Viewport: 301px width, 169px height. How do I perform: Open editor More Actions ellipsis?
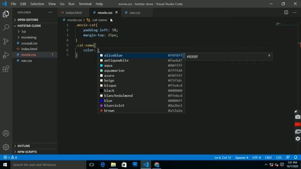point(294,13)
